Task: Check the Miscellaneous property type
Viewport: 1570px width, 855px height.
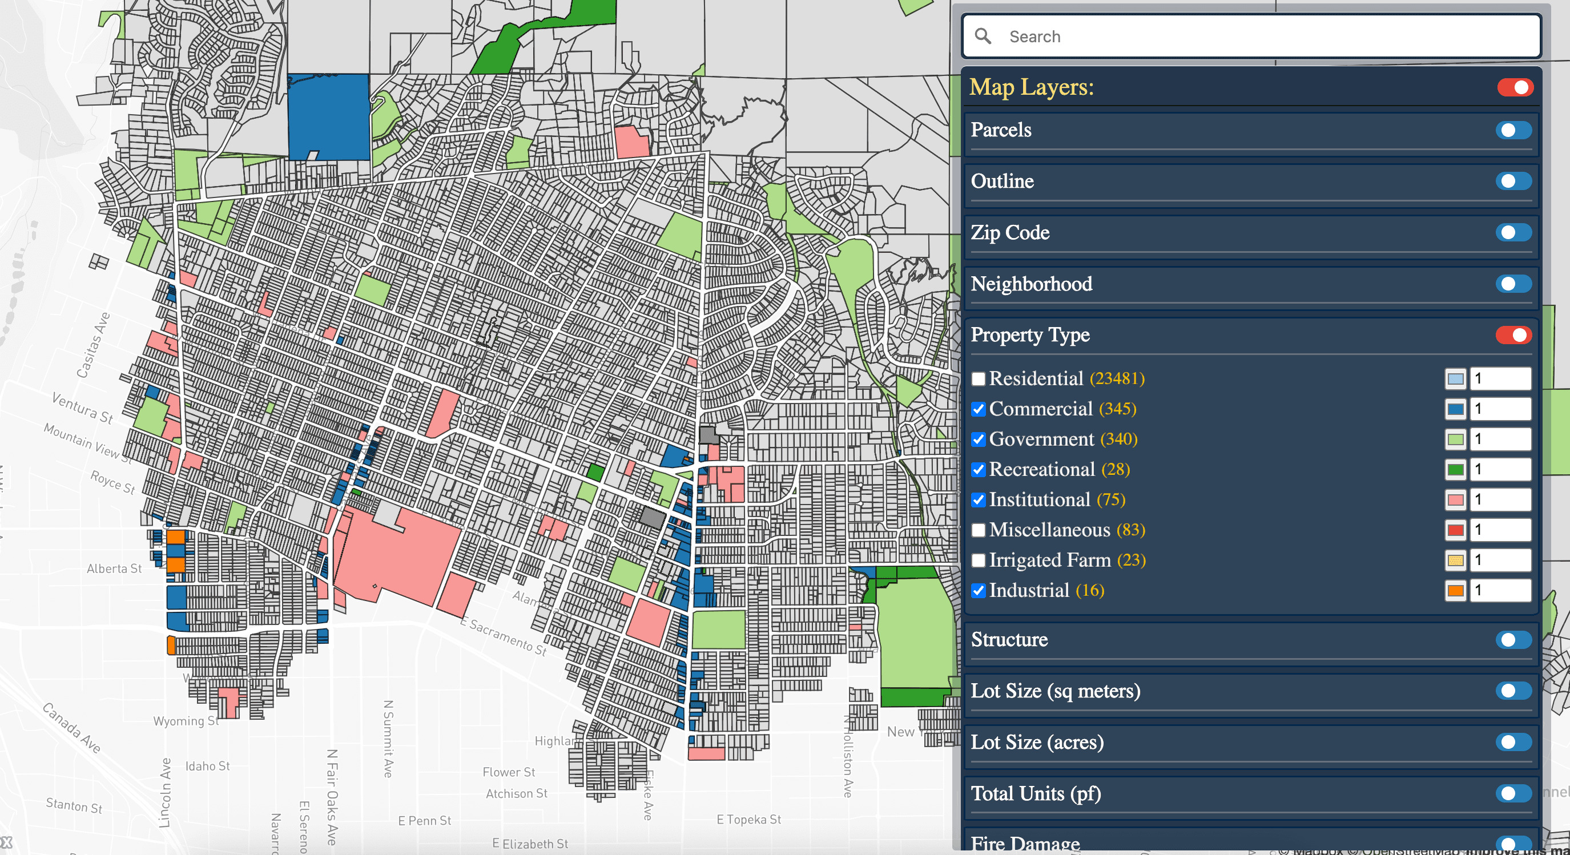Action: point(979,530)
